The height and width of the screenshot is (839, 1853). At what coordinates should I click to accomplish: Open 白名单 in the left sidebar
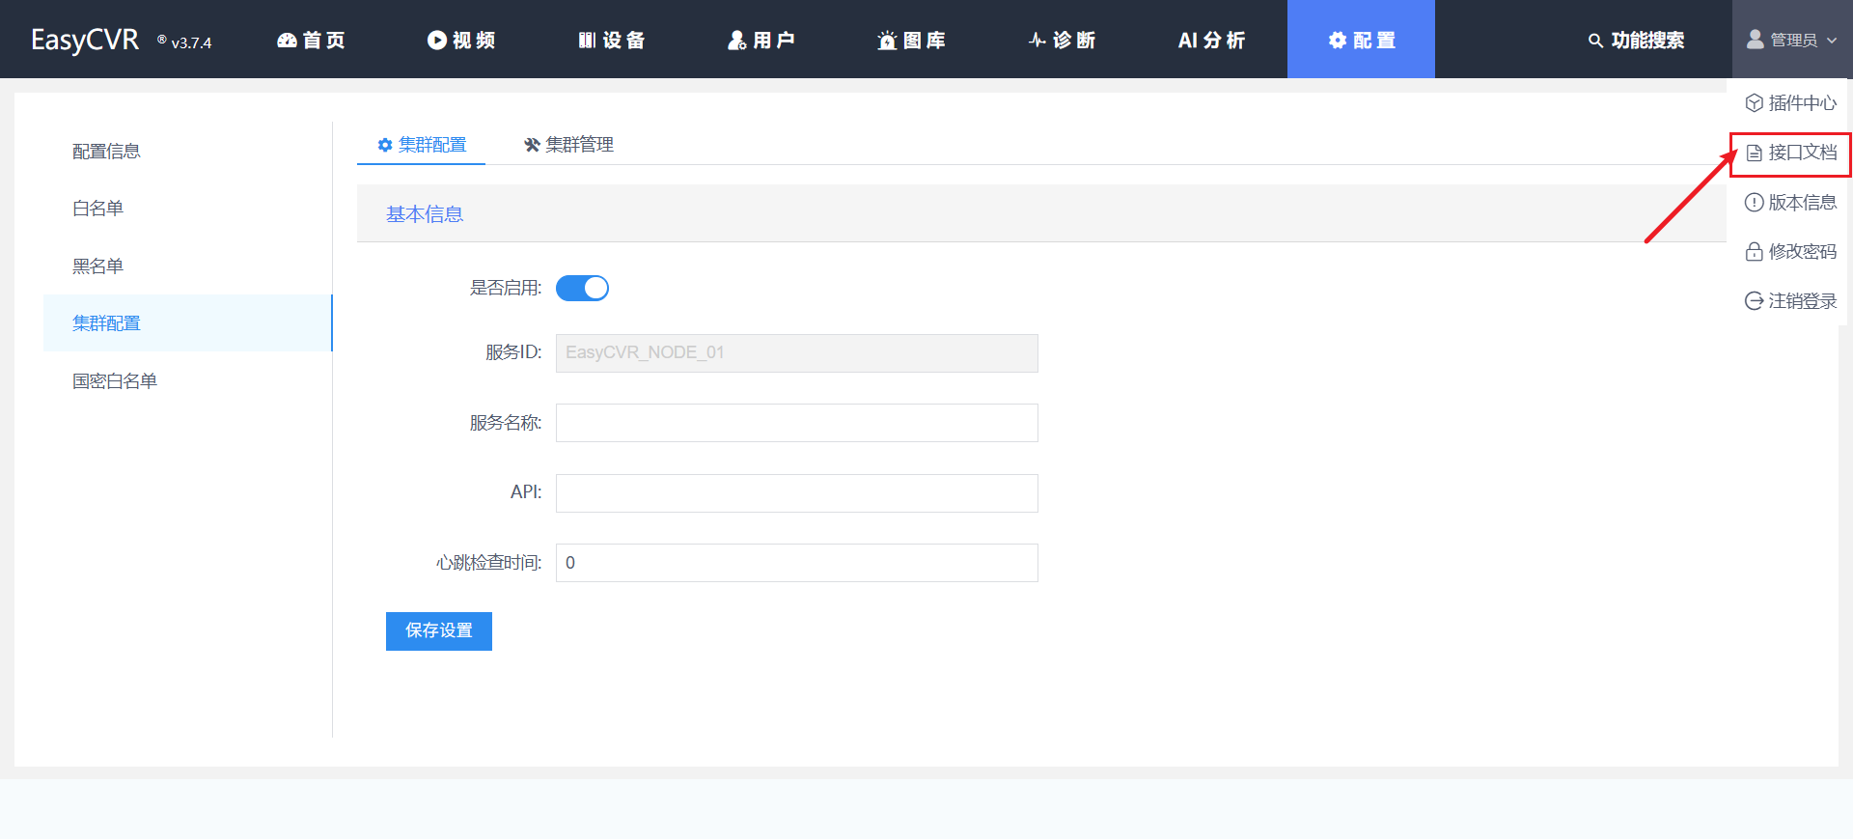tap(98, 209)
